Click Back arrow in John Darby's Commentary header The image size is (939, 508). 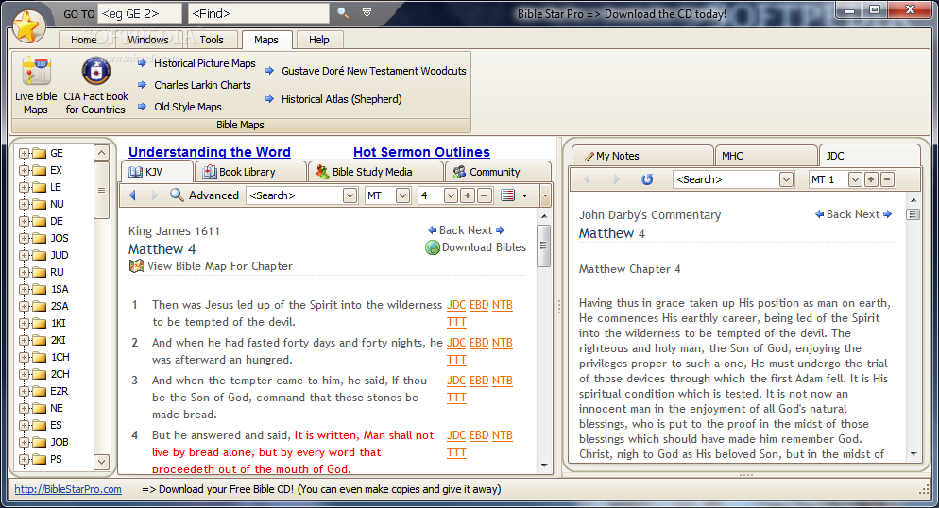[820, 213]
